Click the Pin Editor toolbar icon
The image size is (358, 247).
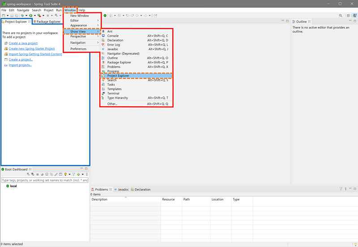tap(155, 16)
